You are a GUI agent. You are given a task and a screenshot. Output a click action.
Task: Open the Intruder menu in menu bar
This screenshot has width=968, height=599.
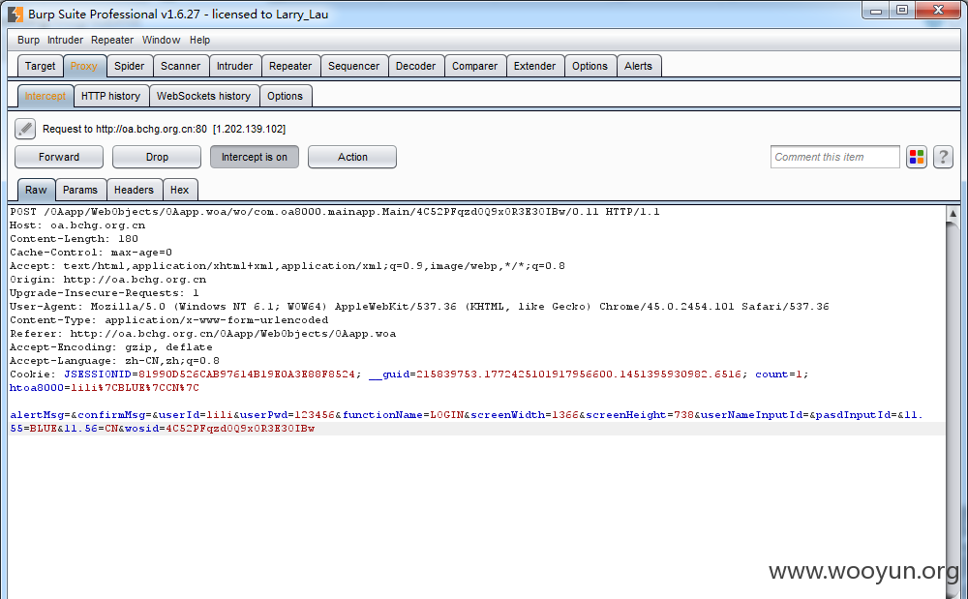coord(65,40)
